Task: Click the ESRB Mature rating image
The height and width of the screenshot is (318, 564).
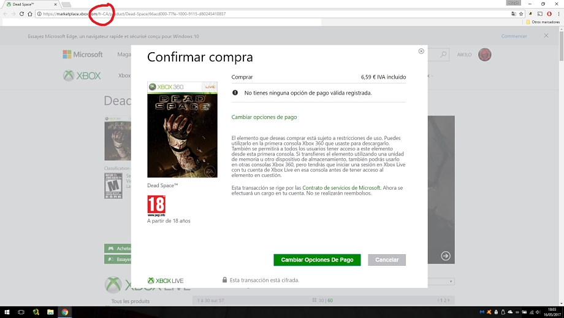Action: pyautogui.click(x=113, y=186)
